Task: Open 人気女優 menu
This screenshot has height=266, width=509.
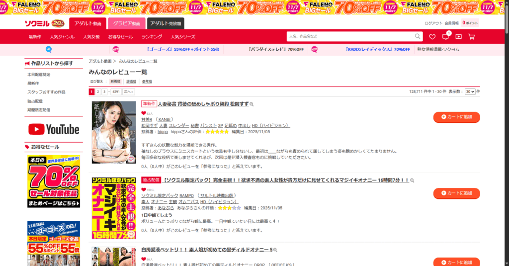Action: 91,37
